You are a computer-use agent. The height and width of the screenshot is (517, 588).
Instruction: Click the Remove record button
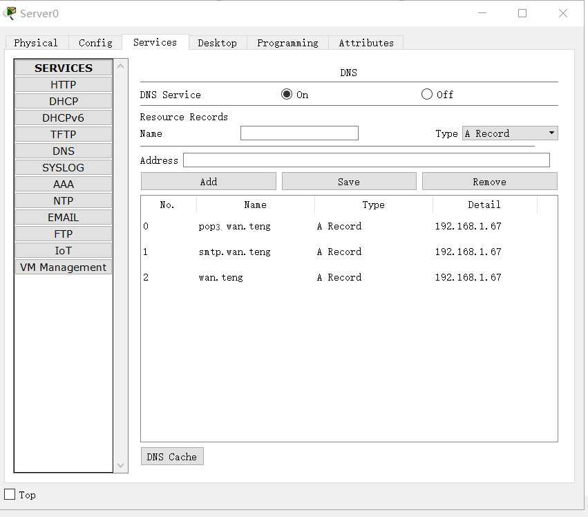(490, 182)
